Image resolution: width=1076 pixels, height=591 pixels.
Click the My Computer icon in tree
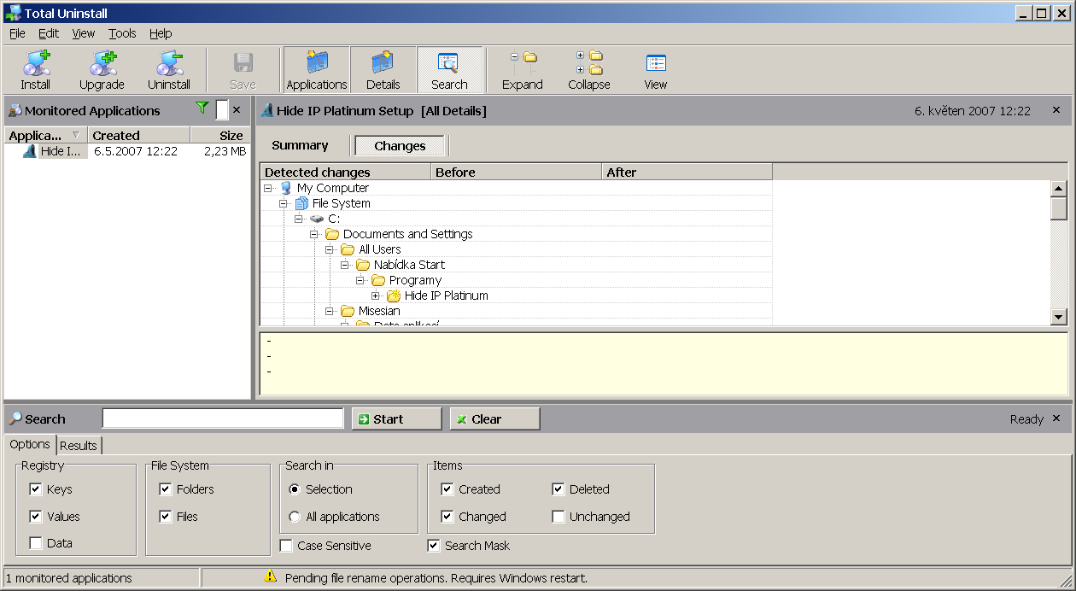click(286, 188)
